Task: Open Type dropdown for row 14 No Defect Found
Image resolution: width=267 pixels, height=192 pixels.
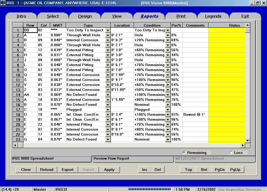Action: pos(108,95)
